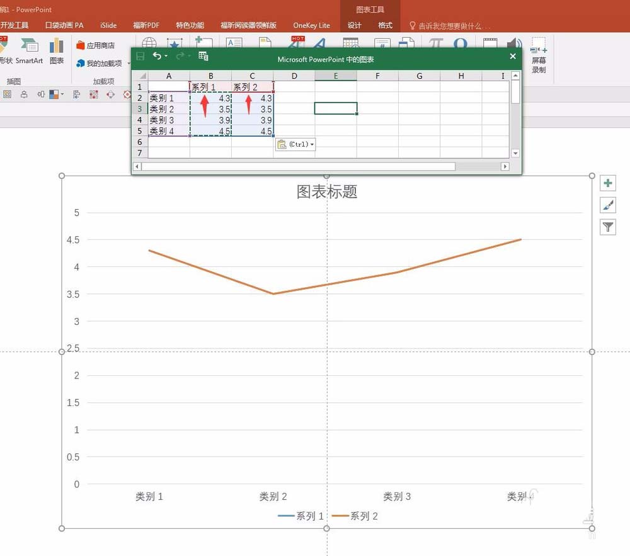Select the 系列 1 legend entry

pos(301,516)
